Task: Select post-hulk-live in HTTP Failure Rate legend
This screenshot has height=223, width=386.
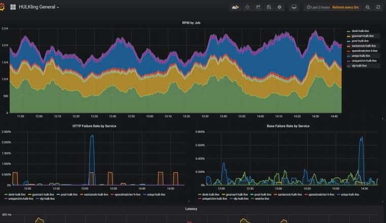Action: [69, 195]
